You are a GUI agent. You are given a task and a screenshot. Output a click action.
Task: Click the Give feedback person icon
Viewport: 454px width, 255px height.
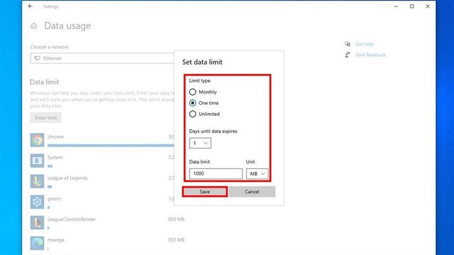point(348,54)
